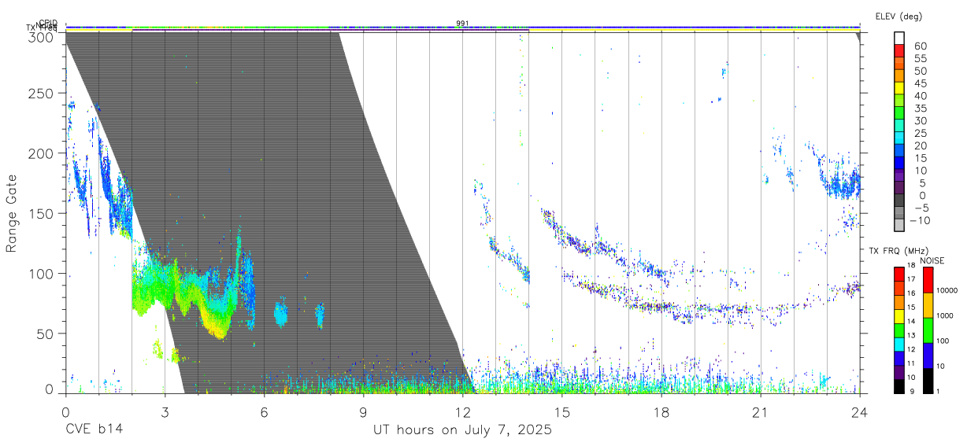
Task: Click the green swatch in NOISE colorbar
Action: [927, 329]
